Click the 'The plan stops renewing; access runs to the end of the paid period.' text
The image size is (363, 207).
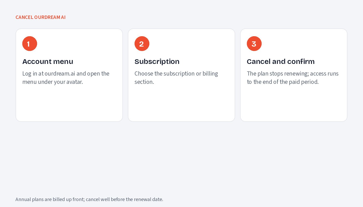[x=293, y=78]
